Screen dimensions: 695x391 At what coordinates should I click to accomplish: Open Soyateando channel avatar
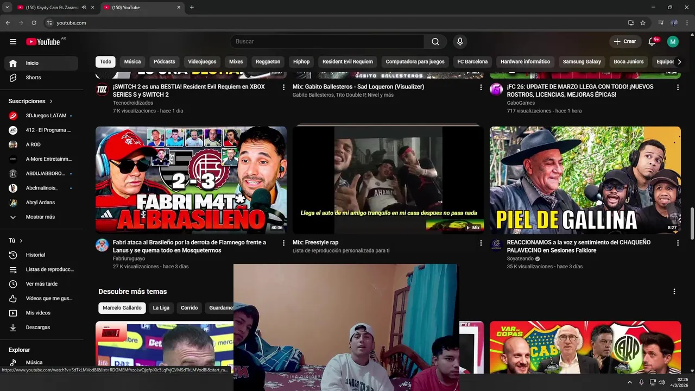point(496,245)
